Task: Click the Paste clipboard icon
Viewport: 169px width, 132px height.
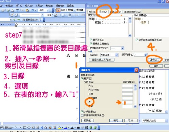Action: (27, 10)
